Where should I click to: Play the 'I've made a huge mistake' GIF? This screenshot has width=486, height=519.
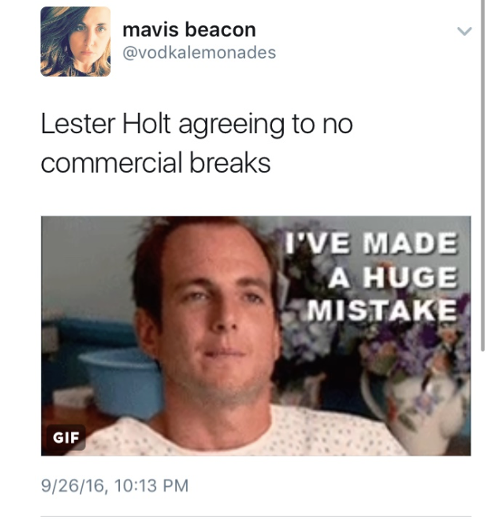256,336
